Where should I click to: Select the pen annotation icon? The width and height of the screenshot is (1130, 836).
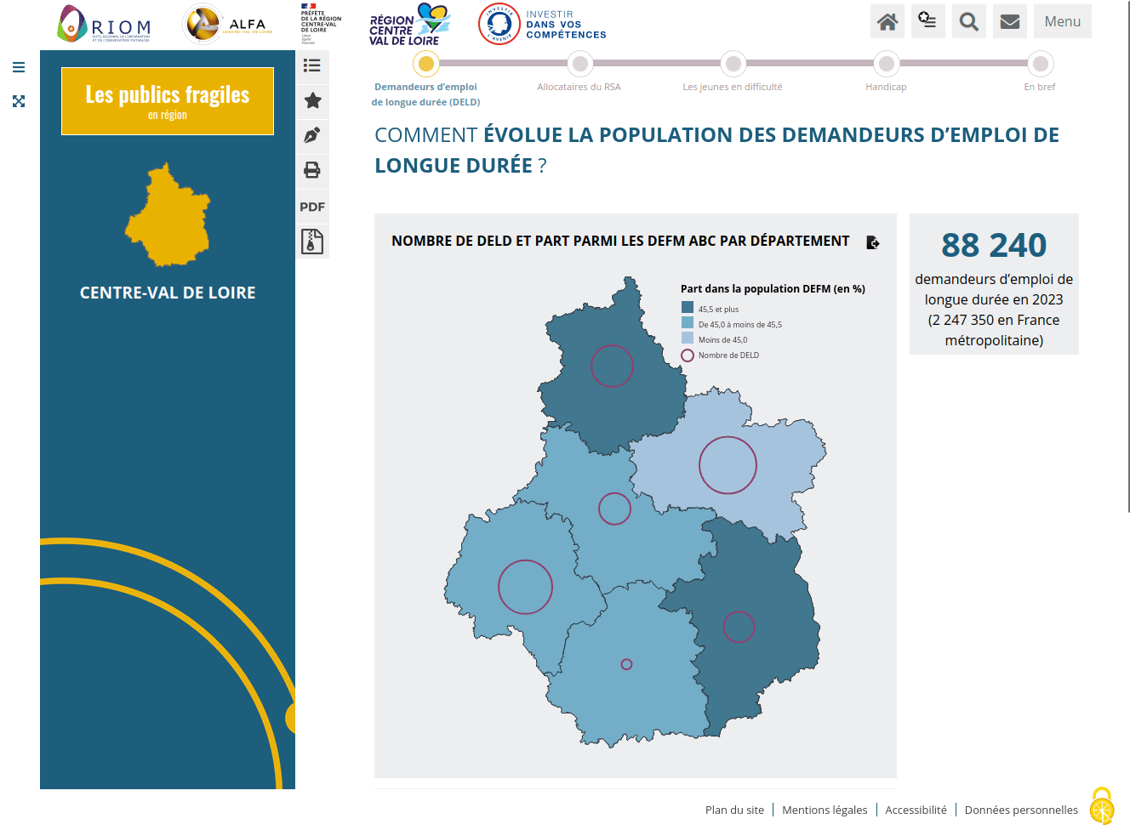(x=312, y=135)
